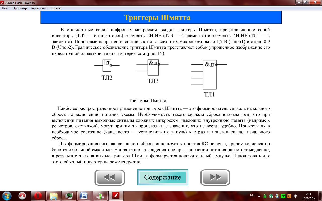
Task: Switch to the system monitor taskbar app
Action: [69, 196]
